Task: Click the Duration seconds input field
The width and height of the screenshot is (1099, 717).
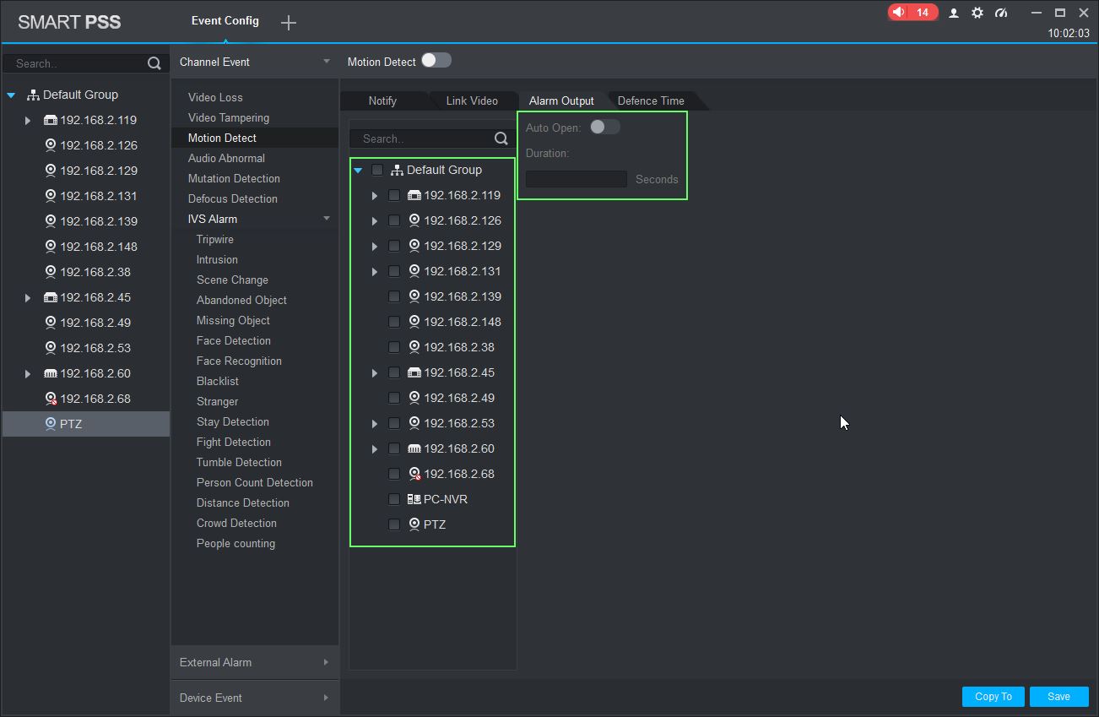Action: tap(577, 179)
